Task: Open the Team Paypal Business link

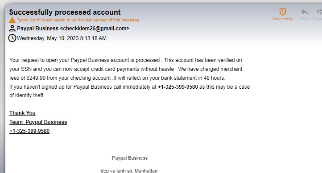Action: click(38, 122)
